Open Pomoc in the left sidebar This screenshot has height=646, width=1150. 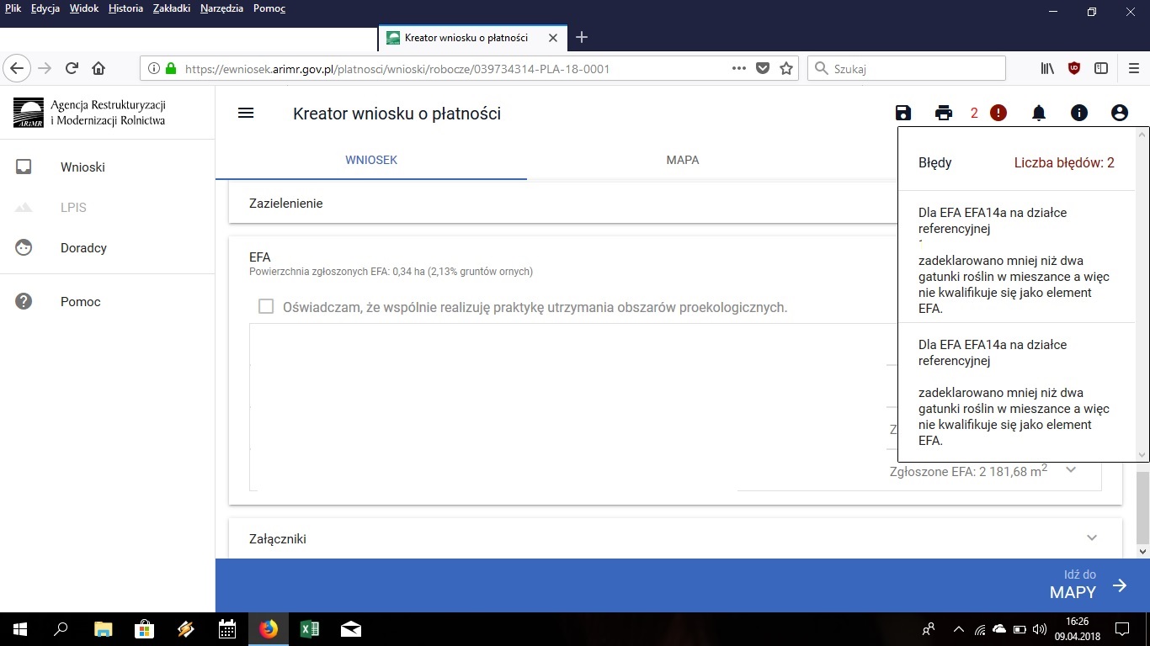click(80, 302)
